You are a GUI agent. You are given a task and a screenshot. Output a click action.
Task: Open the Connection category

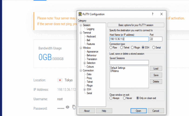88,71
